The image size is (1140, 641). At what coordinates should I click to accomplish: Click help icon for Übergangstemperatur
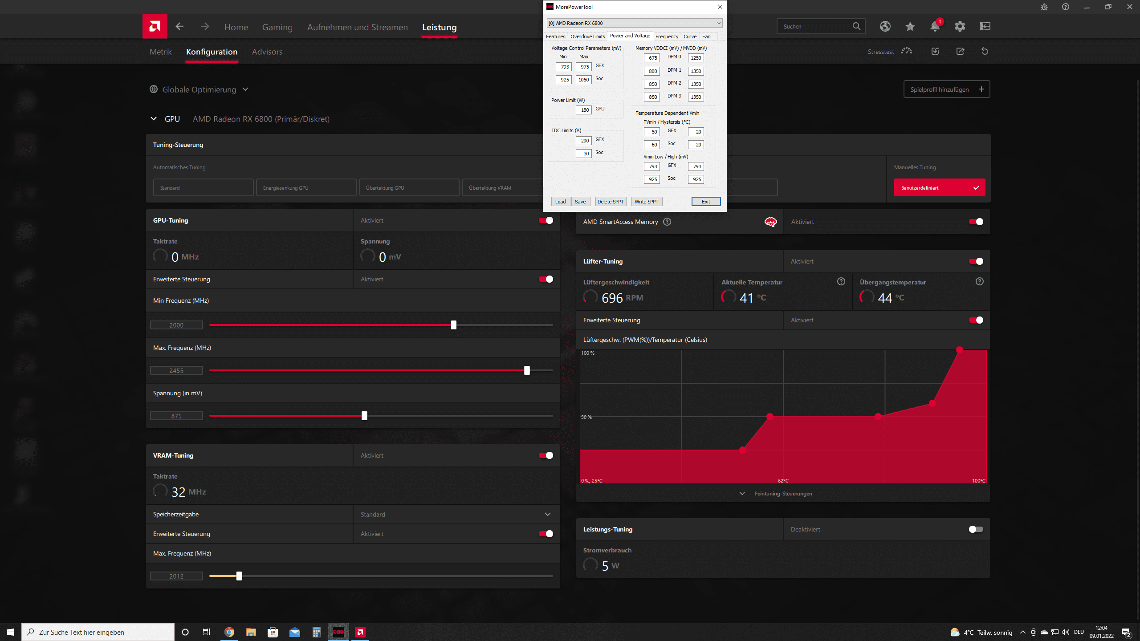click(x=980, y=281)
